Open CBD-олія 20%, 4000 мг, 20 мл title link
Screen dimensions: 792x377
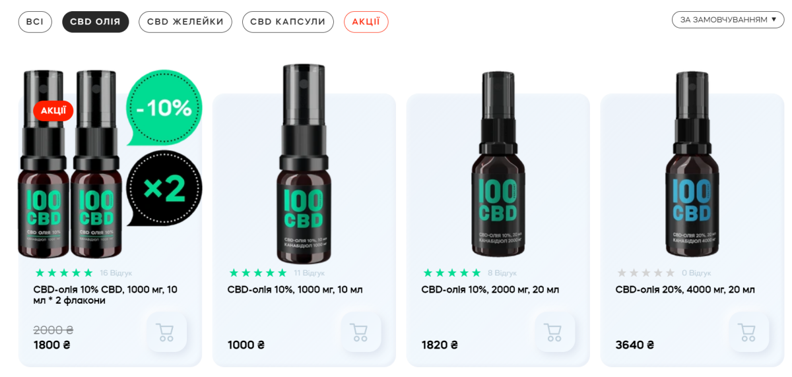tap(685, 289)
